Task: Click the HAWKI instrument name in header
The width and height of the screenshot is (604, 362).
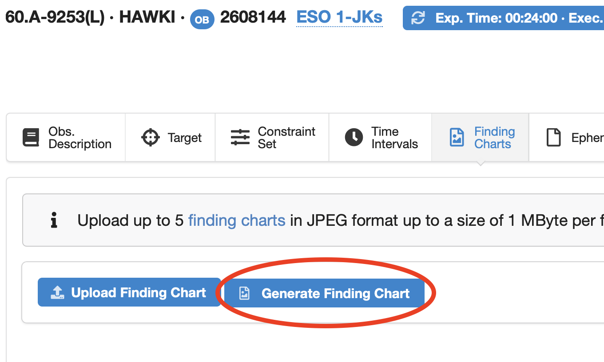Action: 147,17
